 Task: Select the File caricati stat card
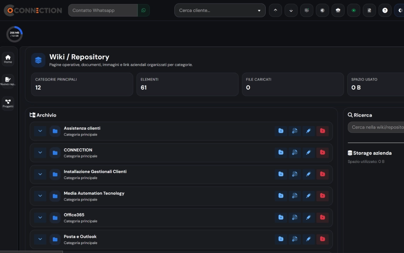[293, 84]
